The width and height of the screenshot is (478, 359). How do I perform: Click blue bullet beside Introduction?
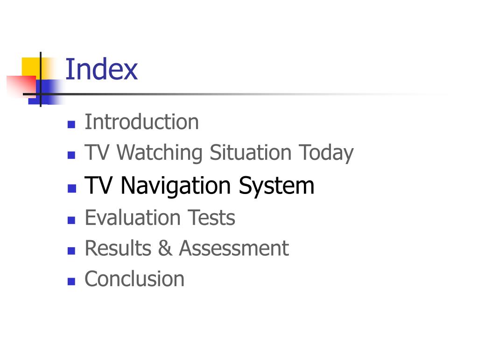(x=71, y=124)
